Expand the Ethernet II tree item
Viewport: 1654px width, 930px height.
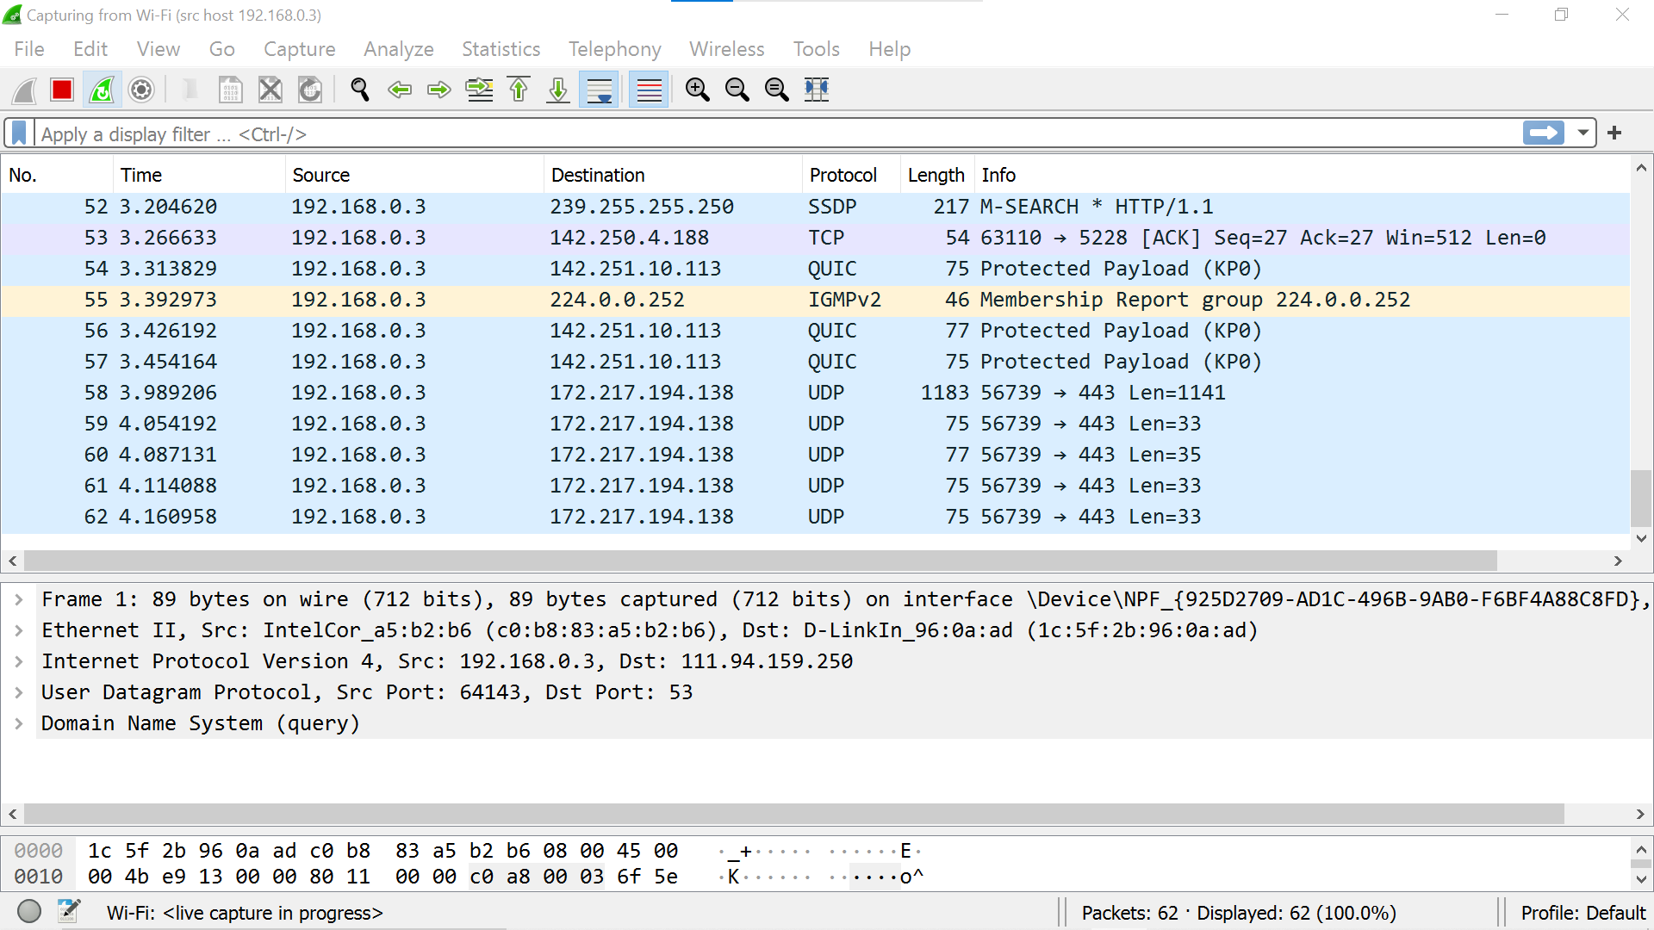[19, 630]
